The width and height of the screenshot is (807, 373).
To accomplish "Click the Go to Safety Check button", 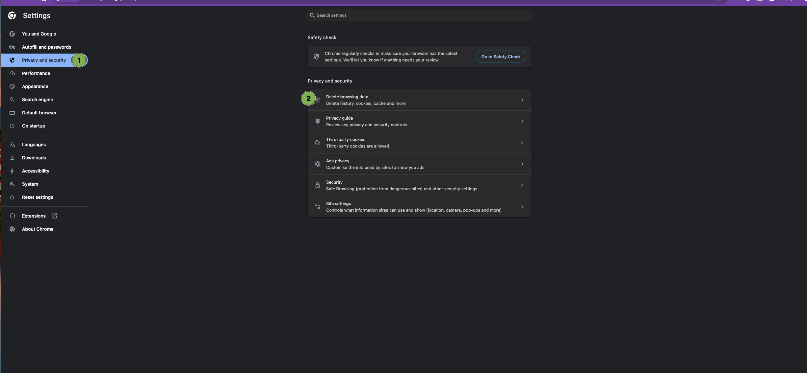I will (501, 57).
